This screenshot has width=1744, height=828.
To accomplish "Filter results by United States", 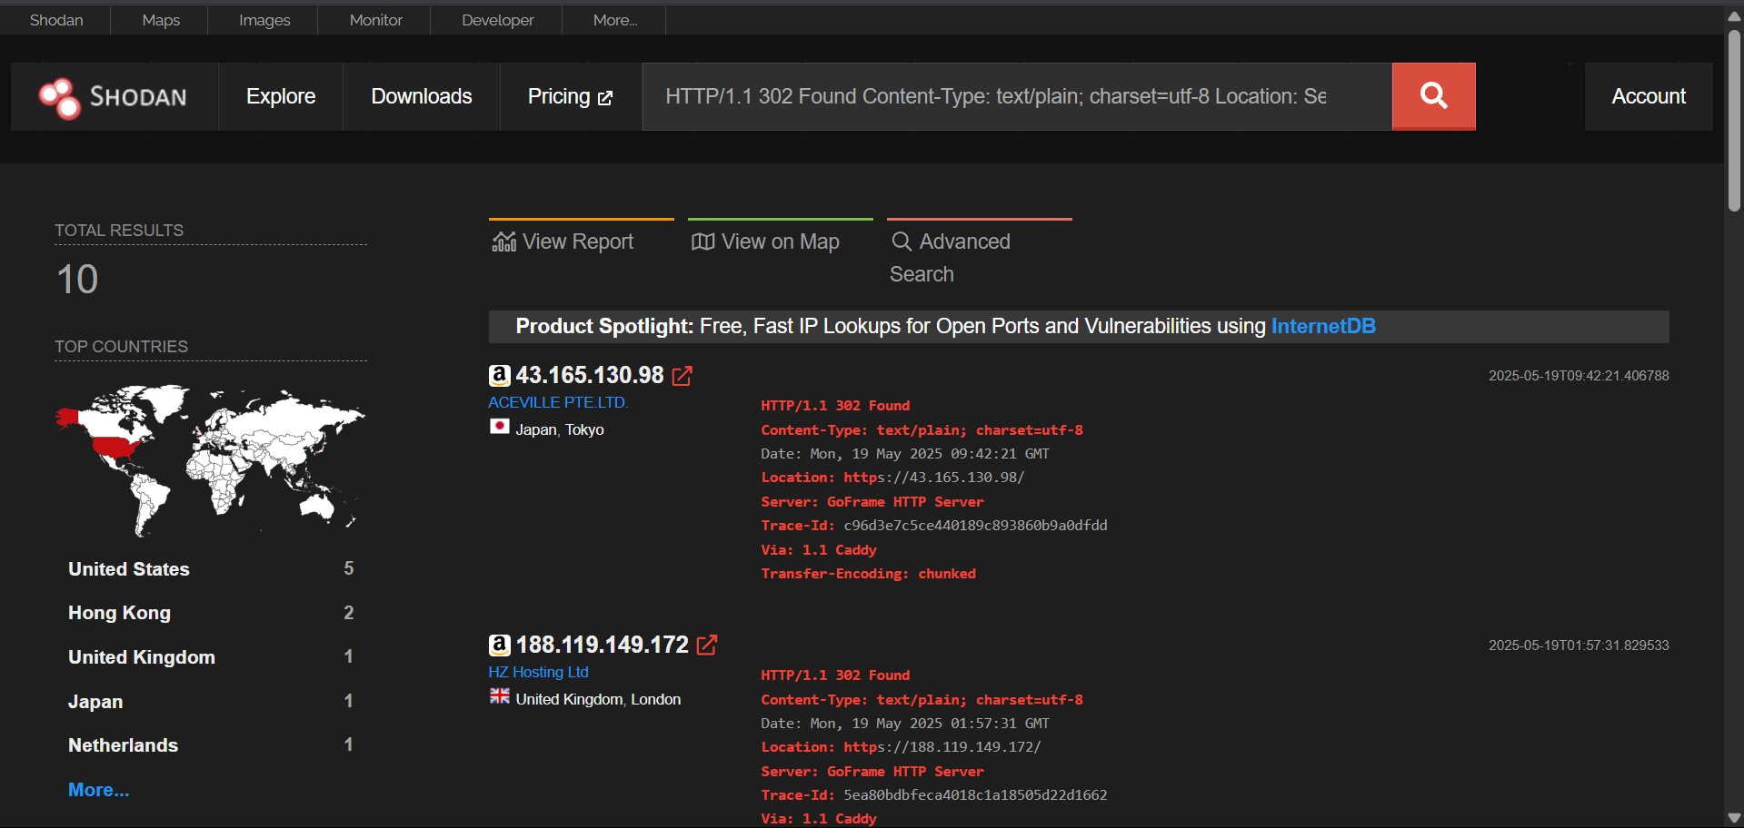I will (x=129, y=569).
